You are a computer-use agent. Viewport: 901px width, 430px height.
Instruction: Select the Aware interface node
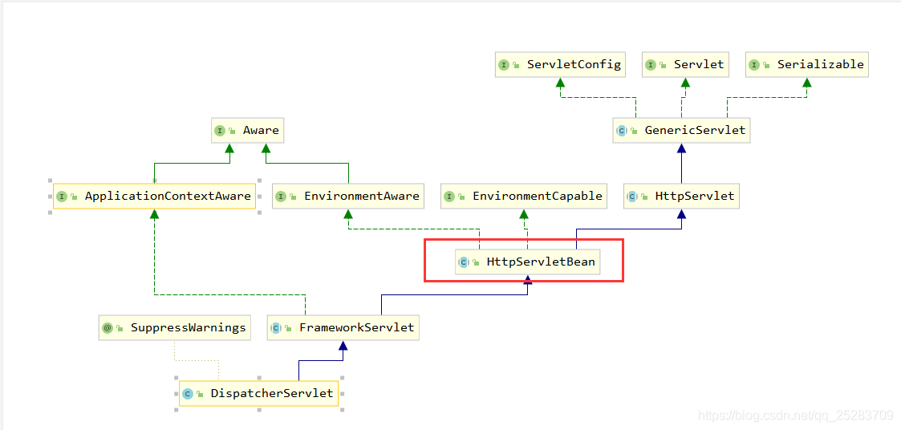(248, 131)
